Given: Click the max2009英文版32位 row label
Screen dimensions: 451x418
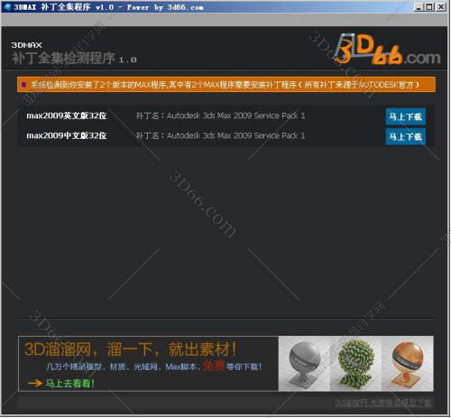Looking at the screenshot, I should click(x=67, y=116).
